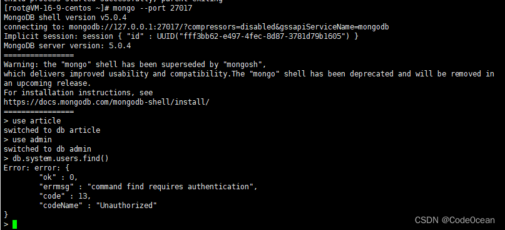Click the errmsg authentication text
The image size is (505, 230).
(x=172, y=187)
